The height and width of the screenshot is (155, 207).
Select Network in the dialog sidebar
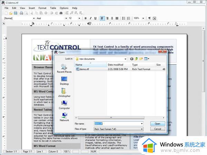click(64, 117)
